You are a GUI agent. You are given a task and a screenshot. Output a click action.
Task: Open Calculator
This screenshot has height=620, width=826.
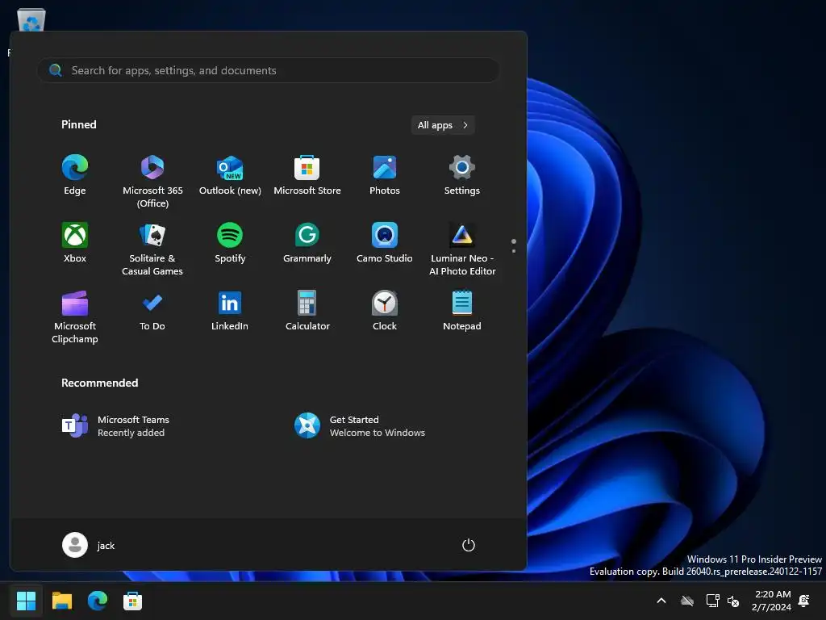(307, 312)
